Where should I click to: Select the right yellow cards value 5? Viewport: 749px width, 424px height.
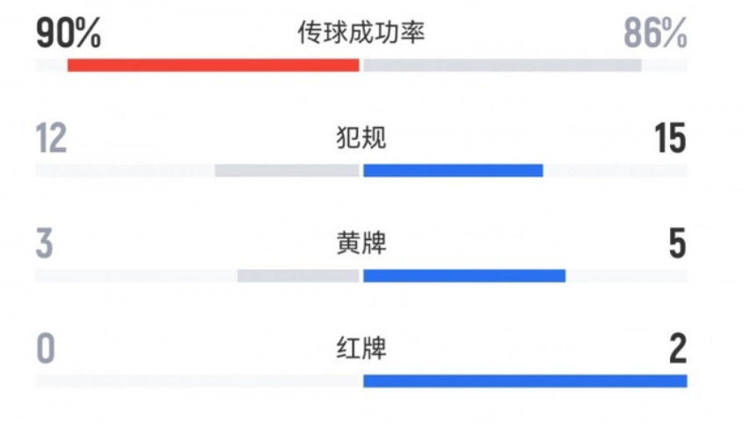click(677, 244)
